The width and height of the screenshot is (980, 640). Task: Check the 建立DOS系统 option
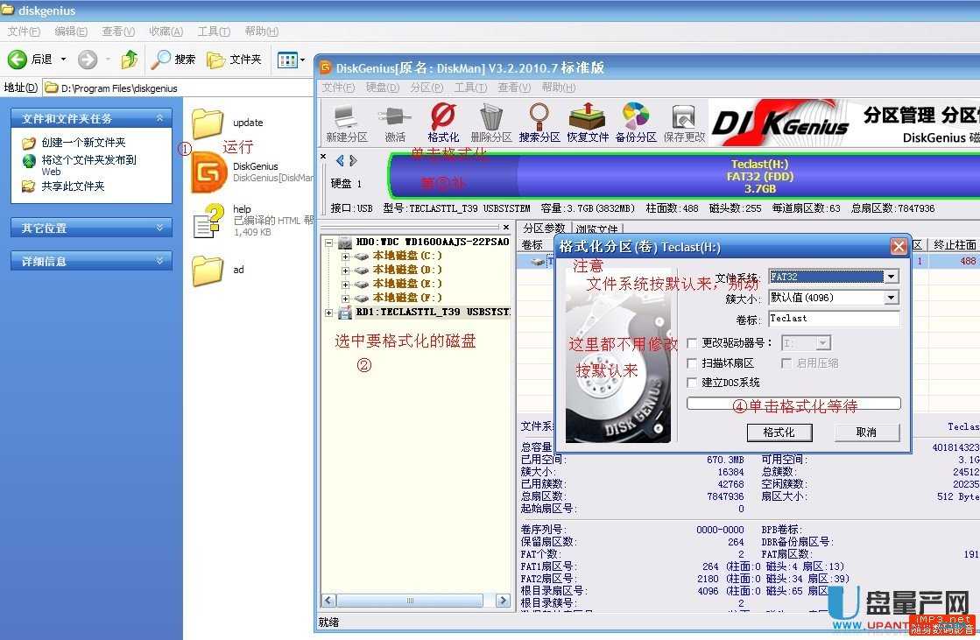point(691,382)
